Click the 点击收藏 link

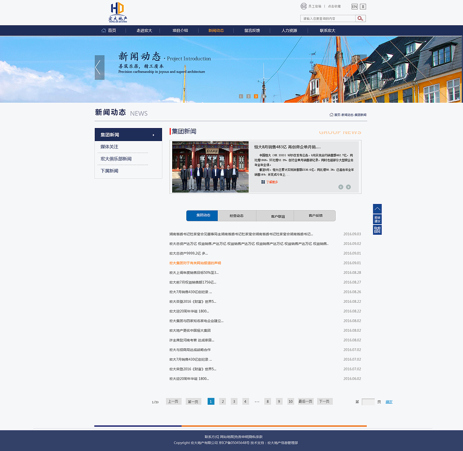pos(334,6)
